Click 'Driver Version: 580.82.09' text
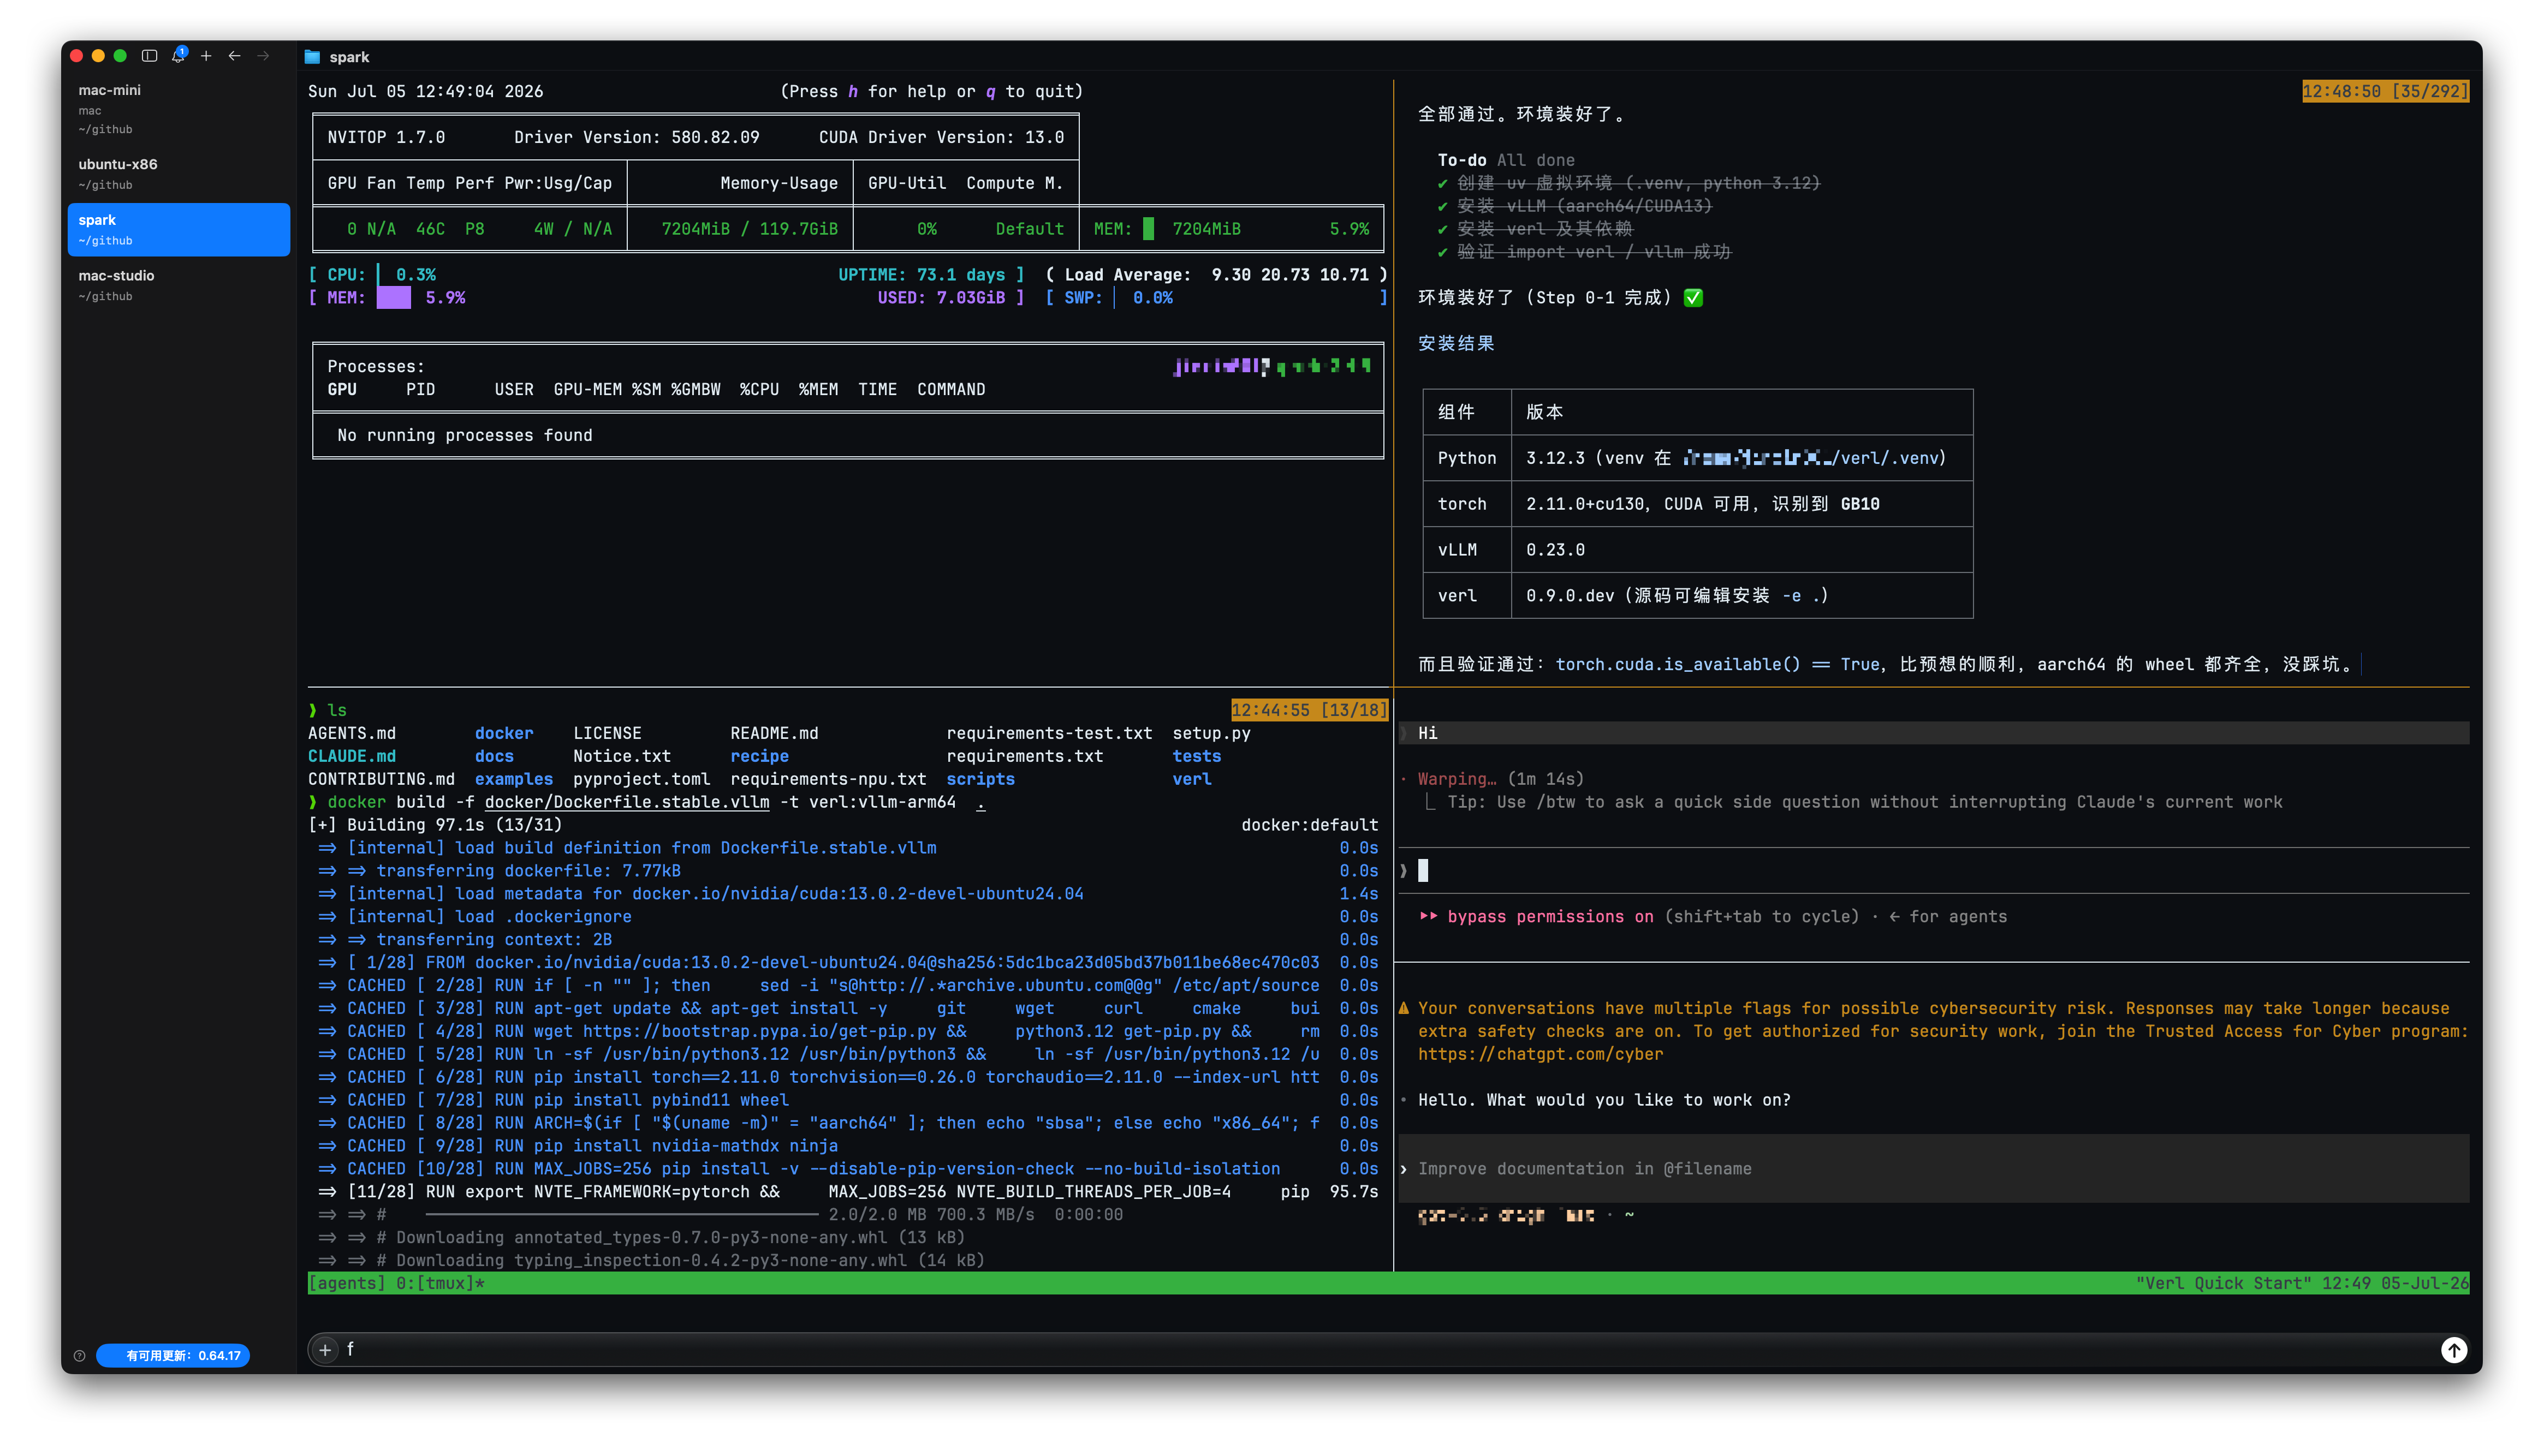 pyautogui.click(x=636, y=137)
